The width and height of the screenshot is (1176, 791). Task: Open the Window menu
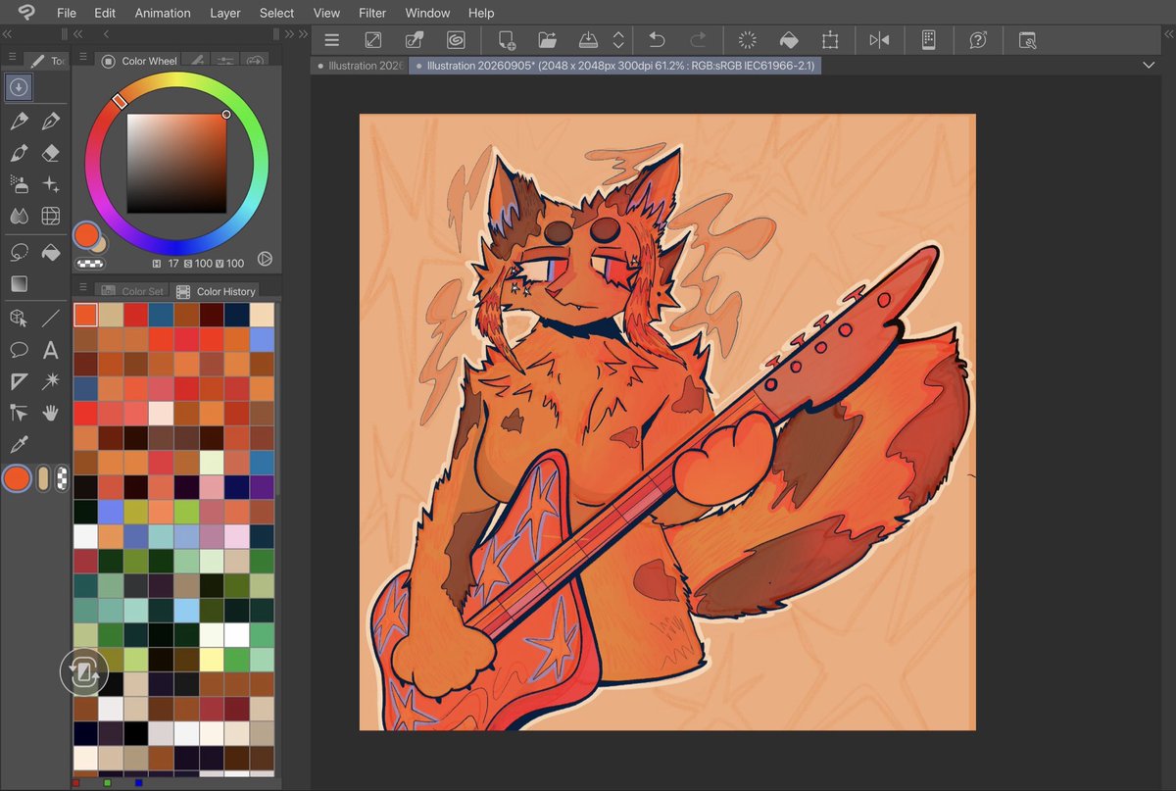[x=427, y=13]
